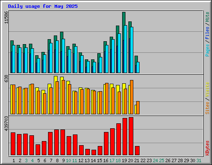
Task: Click day label "27" on the x-axis
Action: (x=174, y=160)
